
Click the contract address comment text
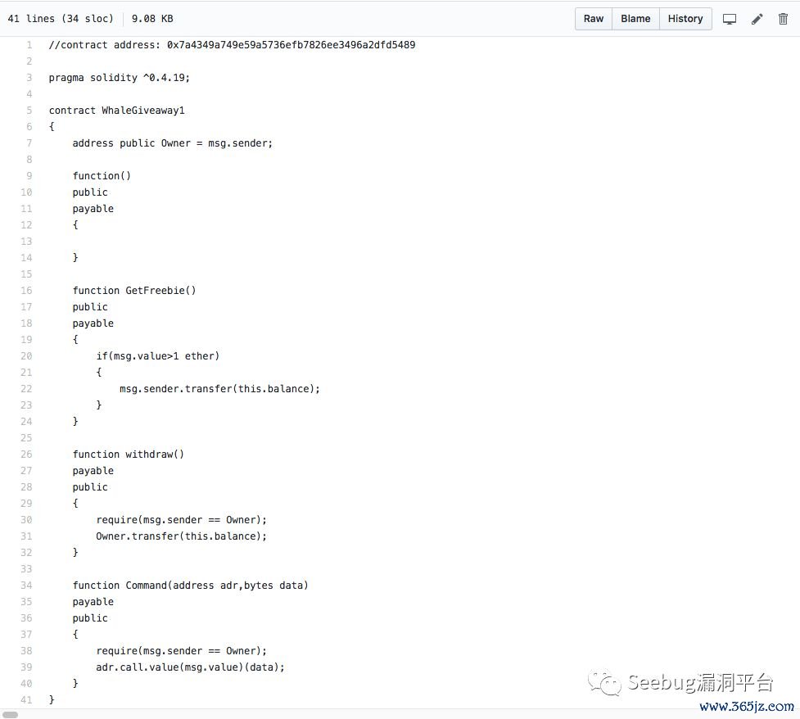[232, 45]
